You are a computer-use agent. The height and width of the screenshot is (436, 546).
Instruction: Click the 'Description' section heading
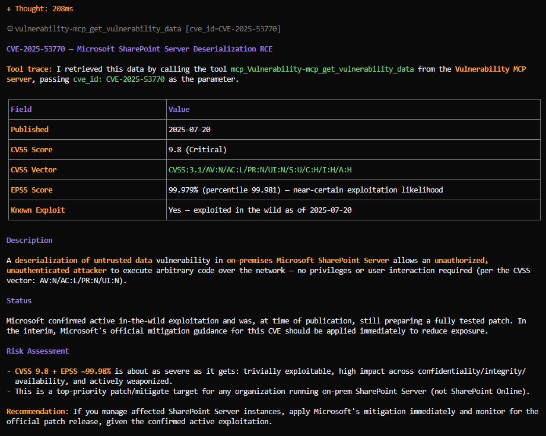click(30, 241)
